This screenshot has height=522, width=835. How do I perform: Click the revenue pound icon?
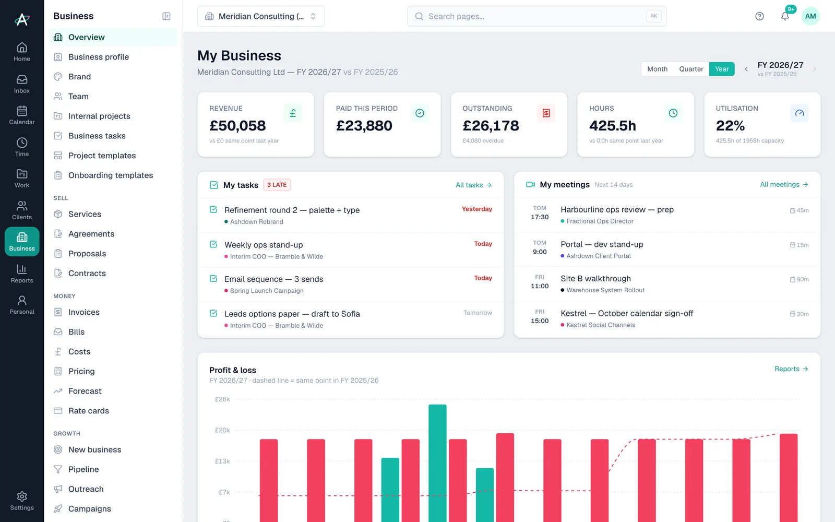pyautogui.click(x=293, y=113)
